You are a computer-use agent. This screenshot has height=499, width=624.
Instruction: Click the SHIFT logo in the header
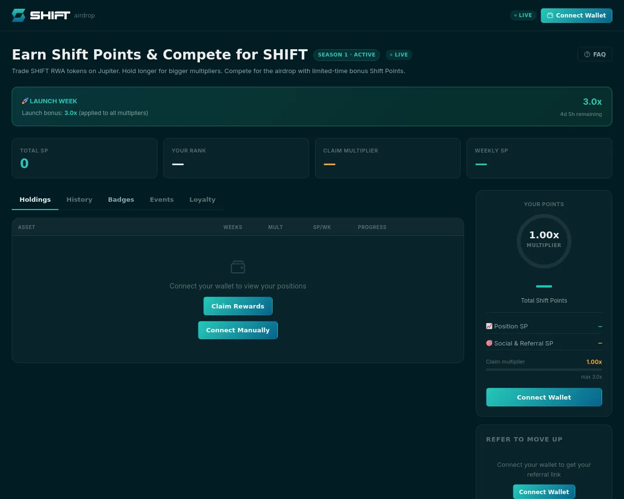(41, 15)
